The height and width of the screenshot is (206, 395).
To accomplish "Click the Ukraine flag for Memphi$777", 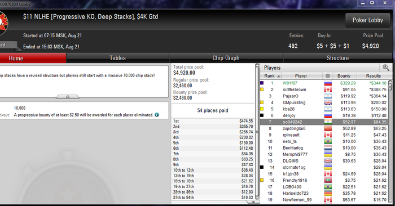I will tap(328, 154).
